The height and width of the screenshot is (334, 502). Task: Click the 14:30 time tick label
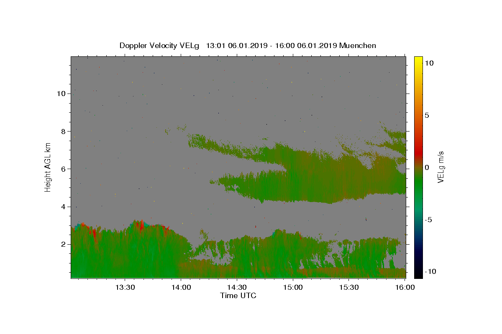237,287
